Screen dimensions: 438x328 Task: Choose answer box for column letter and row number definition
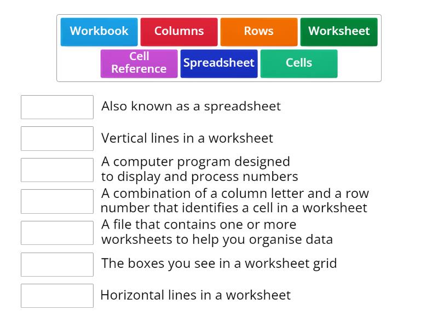pyautogui.click(x=57, y=201)
